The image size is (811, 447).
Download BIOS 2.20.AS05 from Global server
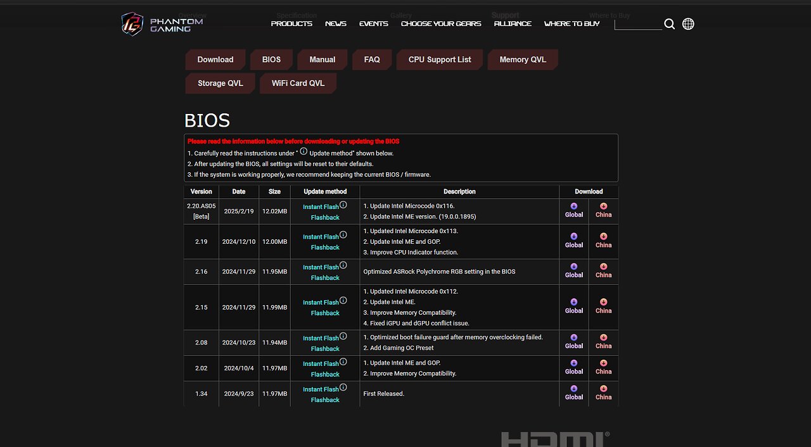coord(574,210)
